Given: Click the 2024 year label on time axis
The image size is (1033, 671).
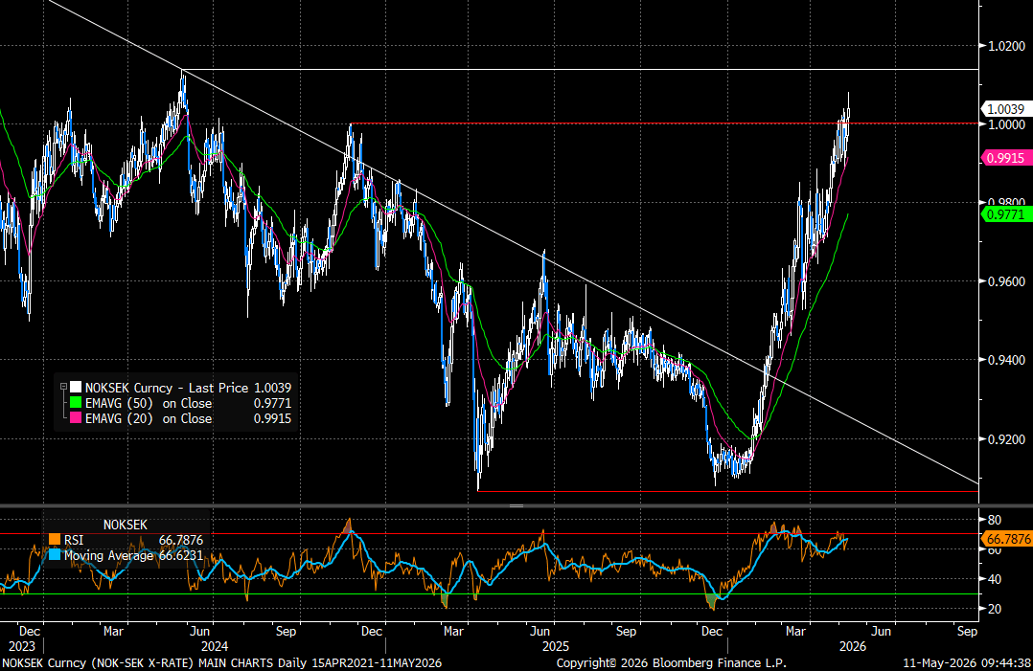Looking at the screenshot, I should click(215, 646).
